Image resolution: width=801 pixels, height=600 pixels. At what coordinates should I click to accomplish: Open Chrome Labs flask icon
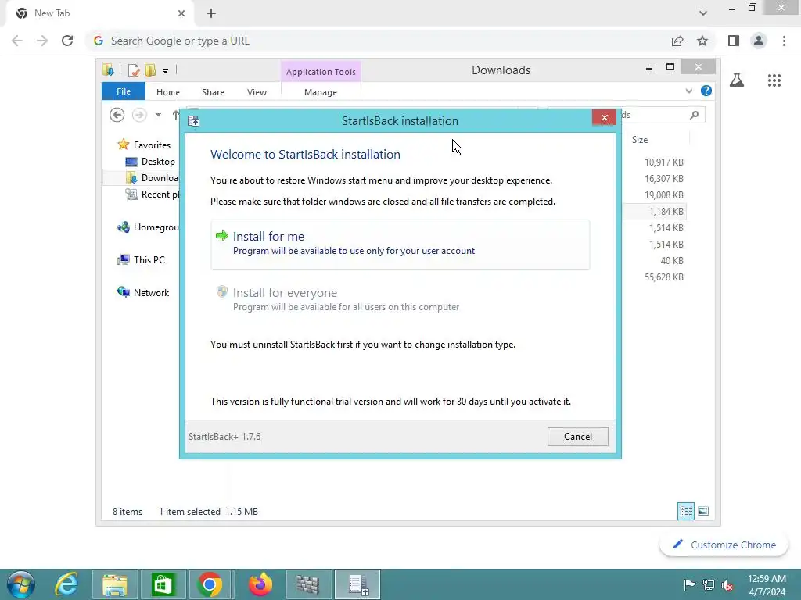pos(737,80)
